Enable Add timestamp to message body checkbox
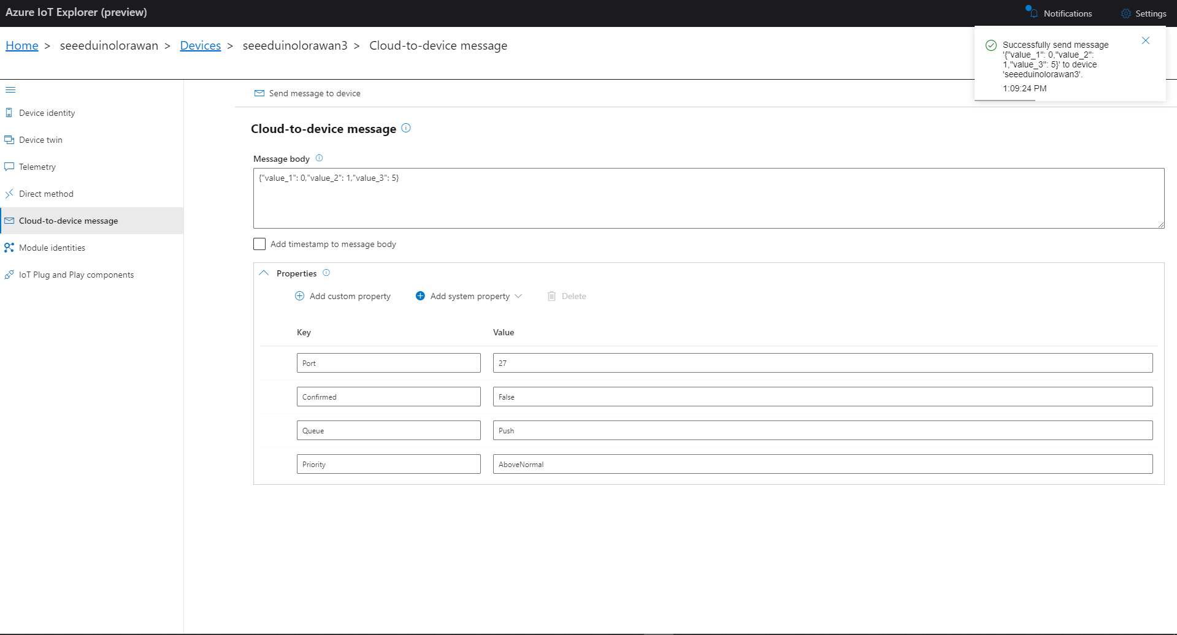Image resolution: width=1177 pixels, height=635 pixels. coord(259,244)
